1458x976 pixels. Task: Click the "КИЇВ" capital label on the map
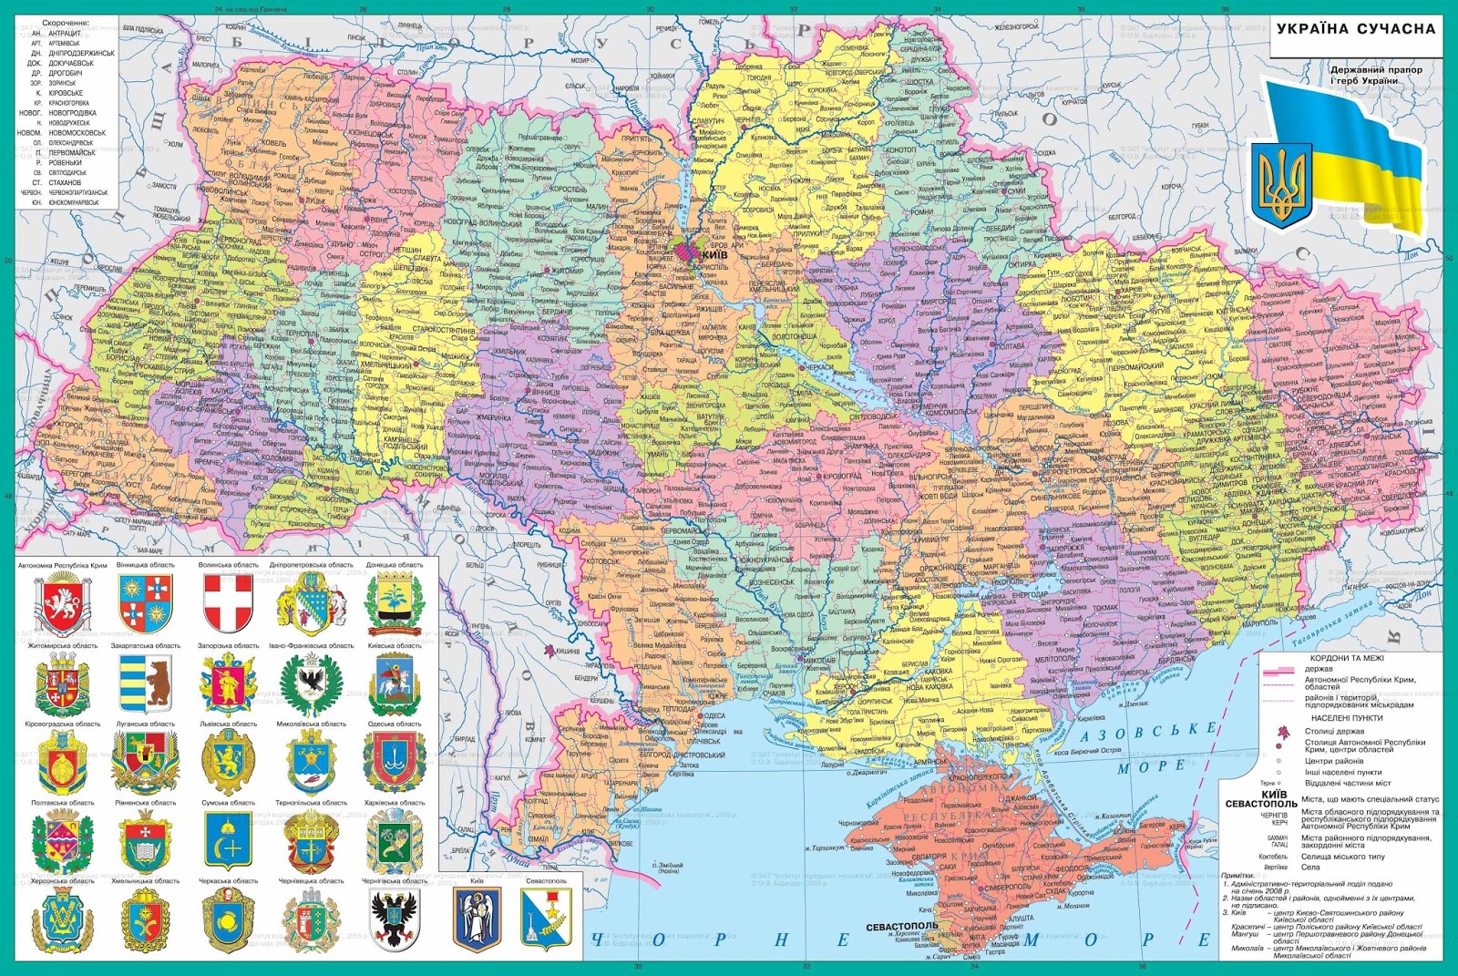pos(714,256)
